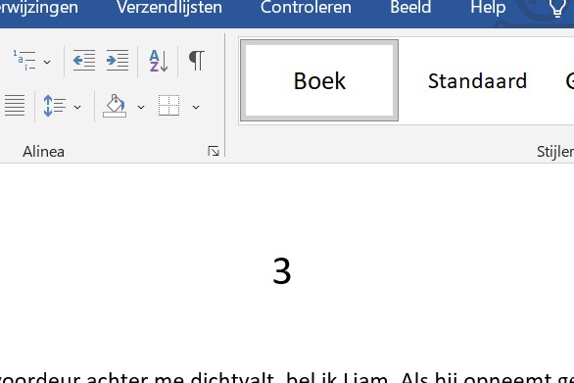Sort text A to Z
The width and height of the screenshot is (574, 383).
[159, 61]
